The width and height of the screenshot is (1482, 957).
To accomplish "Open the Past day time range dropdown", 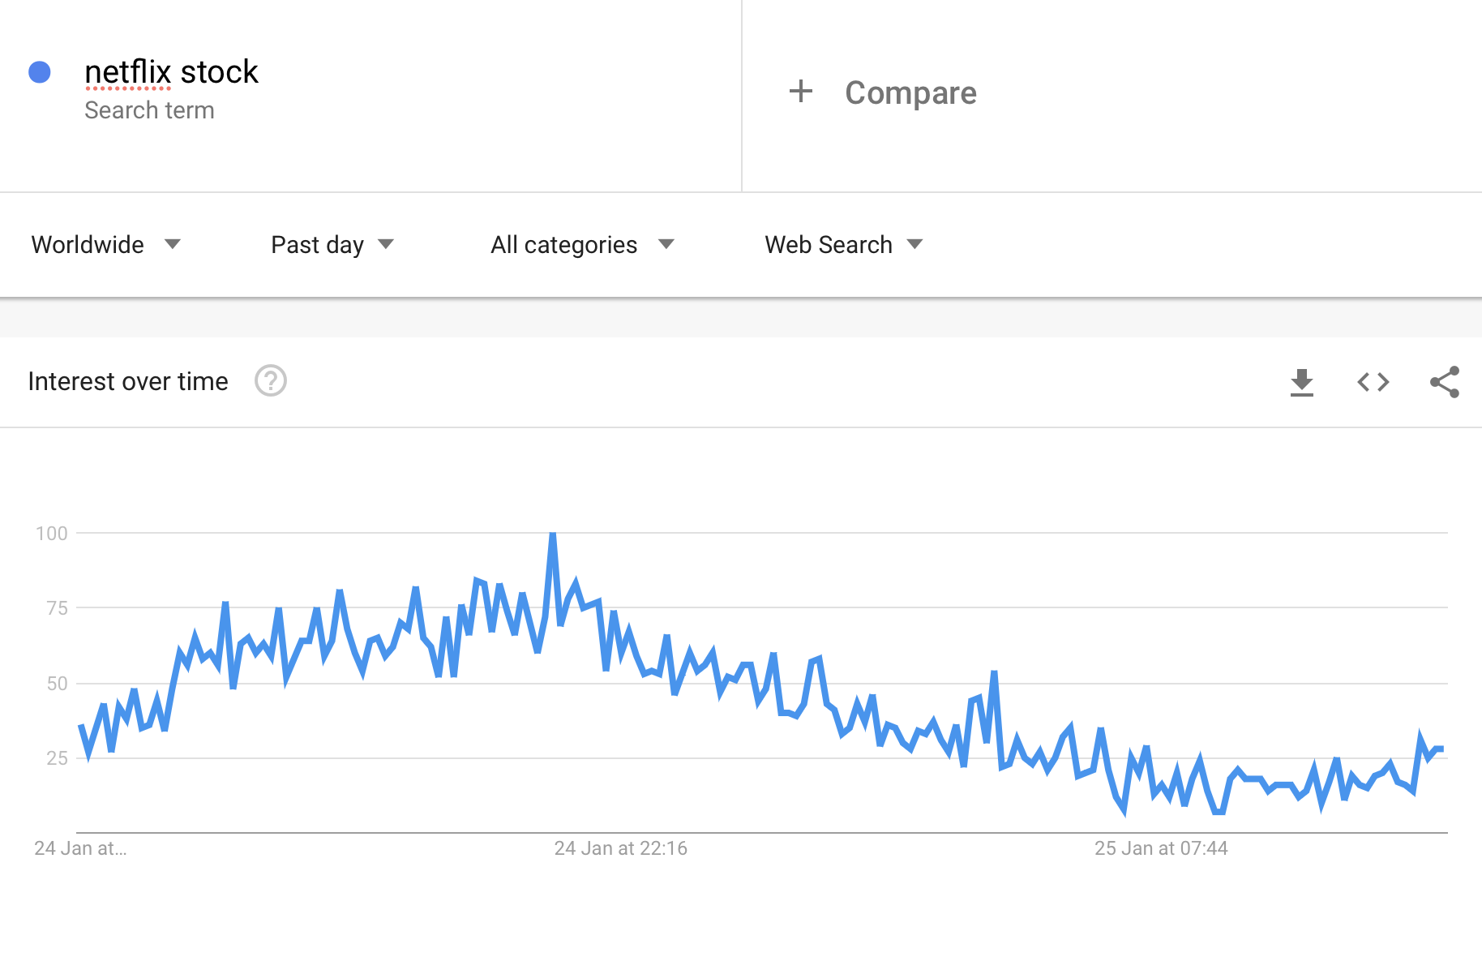I will 332,244.
